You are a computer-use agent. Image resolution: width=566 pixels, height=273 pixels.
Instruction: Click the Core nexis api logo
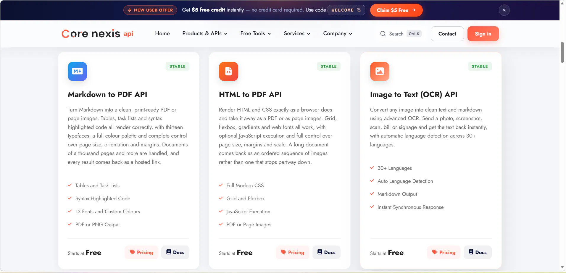click(97, 34)
